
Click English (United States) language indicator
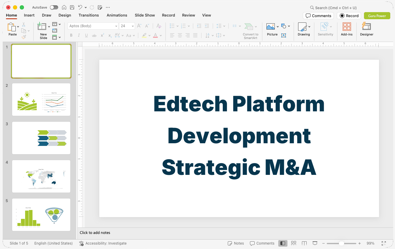[53, 243]
